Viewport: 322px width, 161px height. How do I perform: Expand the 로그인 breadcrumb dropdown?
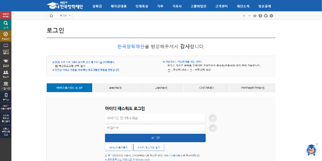(65, 16)
